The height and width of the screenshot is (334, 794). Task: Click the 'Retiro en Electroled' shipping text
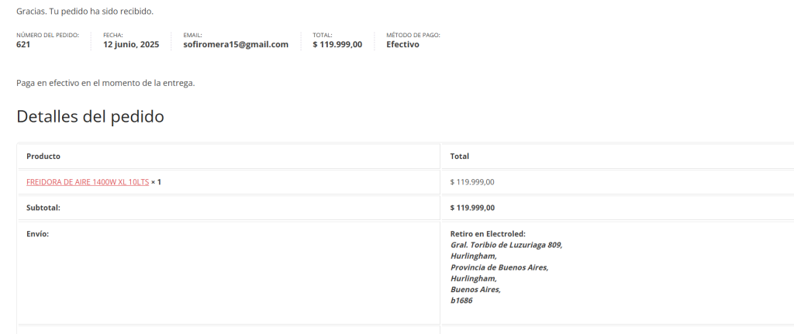[488, 233]
